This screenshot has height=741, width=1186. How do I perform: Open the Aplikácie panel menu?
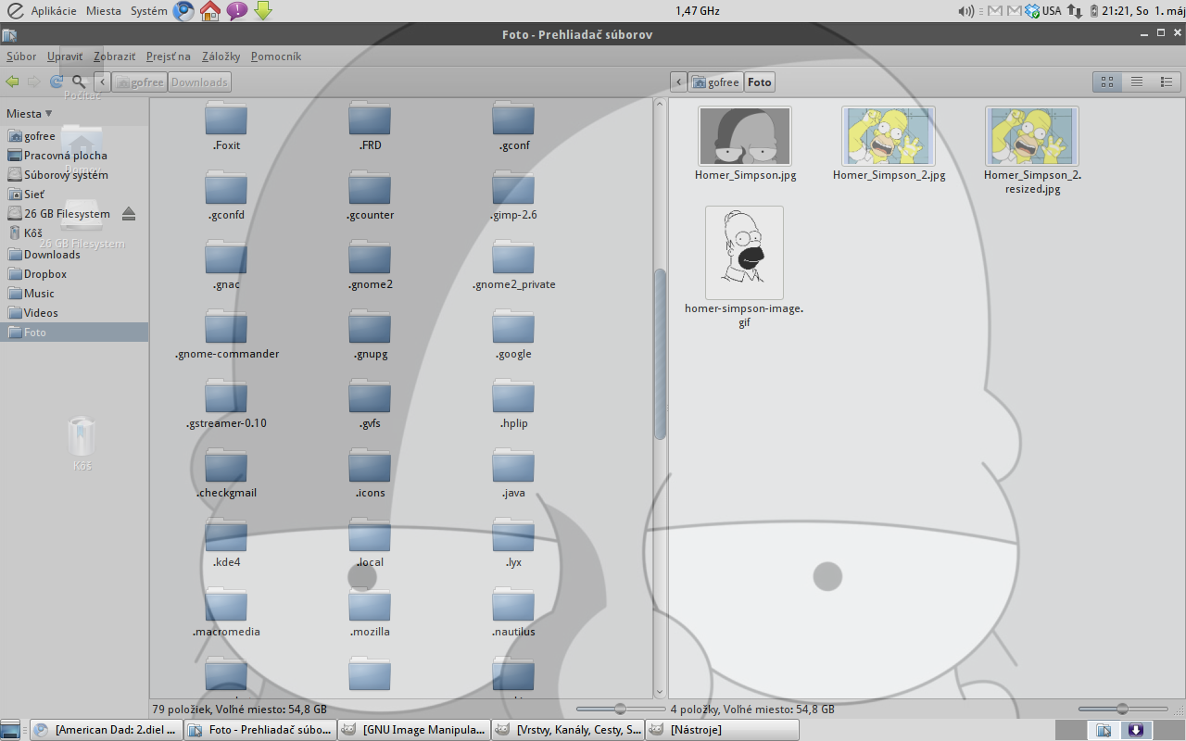coord(54,11)
